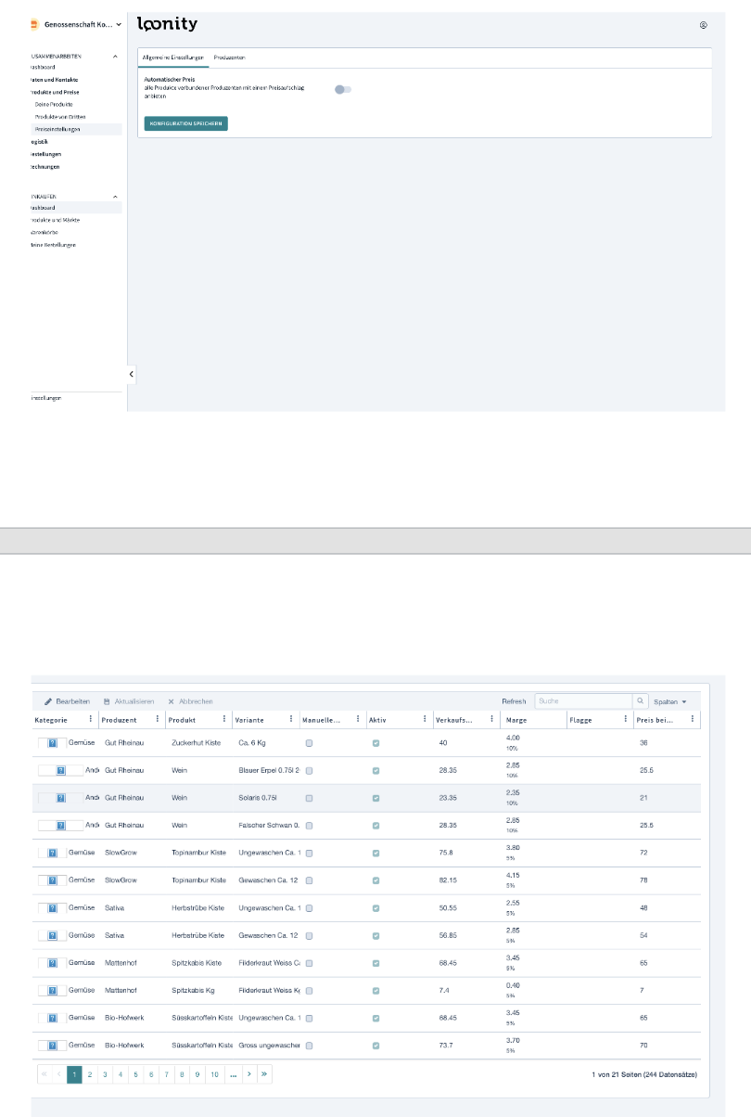The image size is (751, 1117).
Task: Focus the Suche search field
Action: pos(582,701)
